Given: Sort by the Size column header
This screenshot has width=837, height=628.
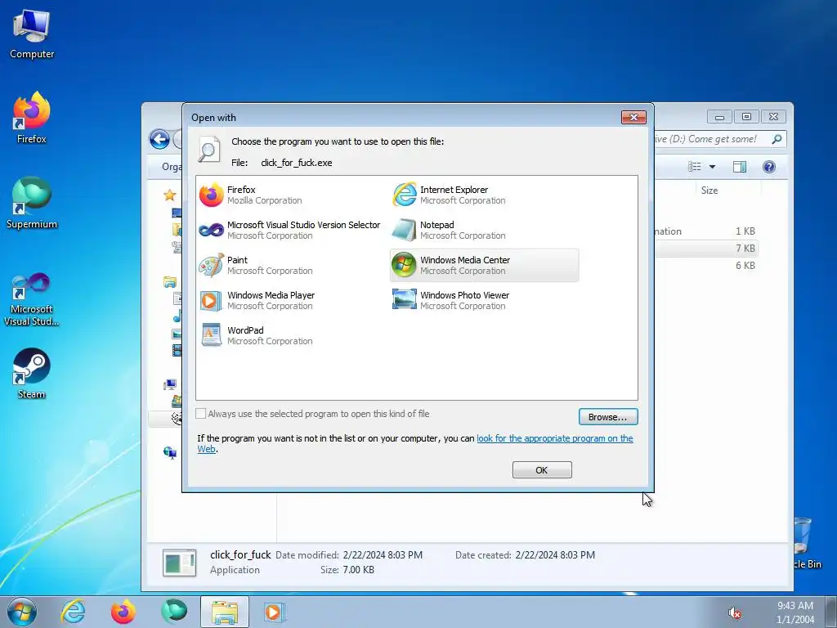Looking at the screenshot, I should [x=709, y=191].
